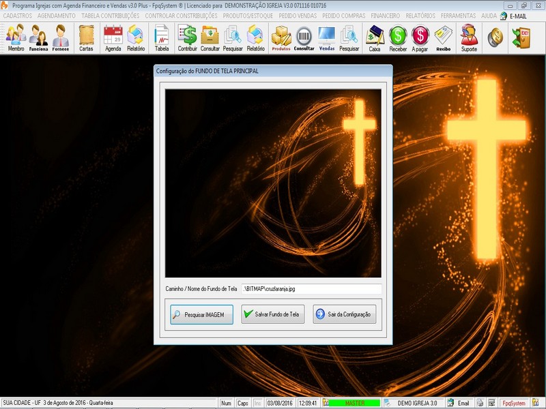Click the Pesquisar IMAGEM button
The width and height of the screenshot is (546, 409).
(201, 314)
